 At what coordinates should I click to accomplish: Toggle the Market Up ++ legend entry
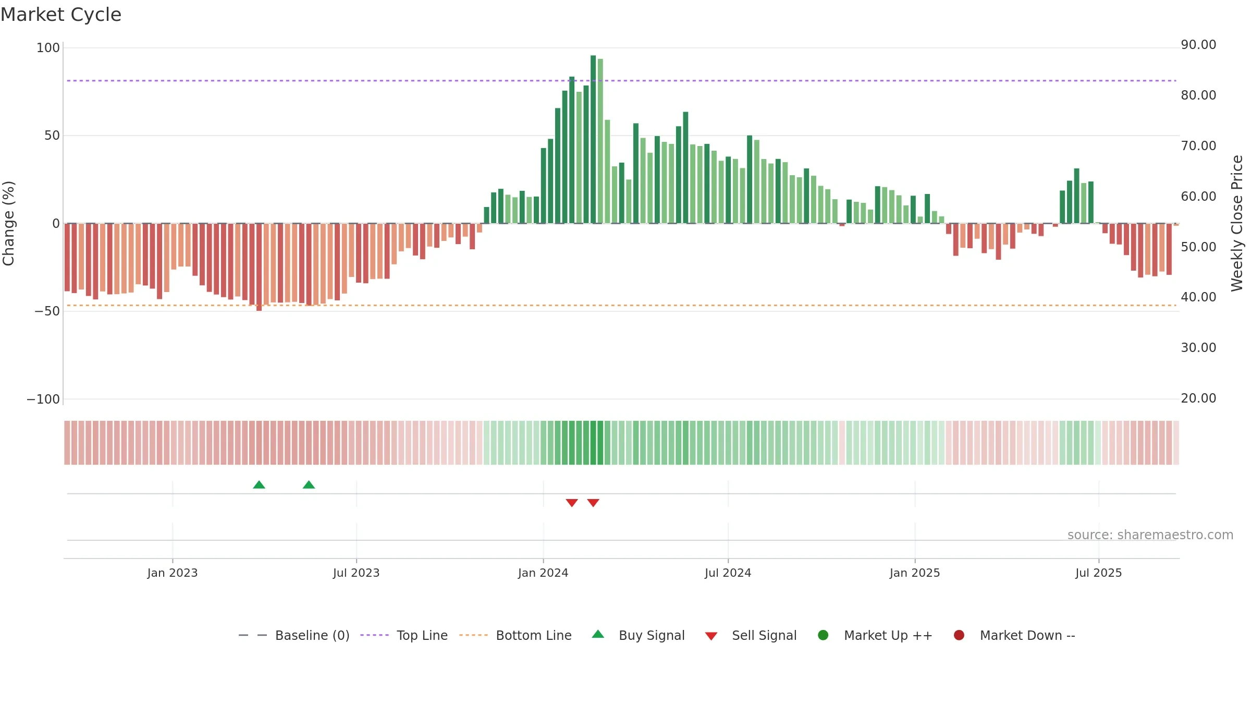click(x=875, y=635)
